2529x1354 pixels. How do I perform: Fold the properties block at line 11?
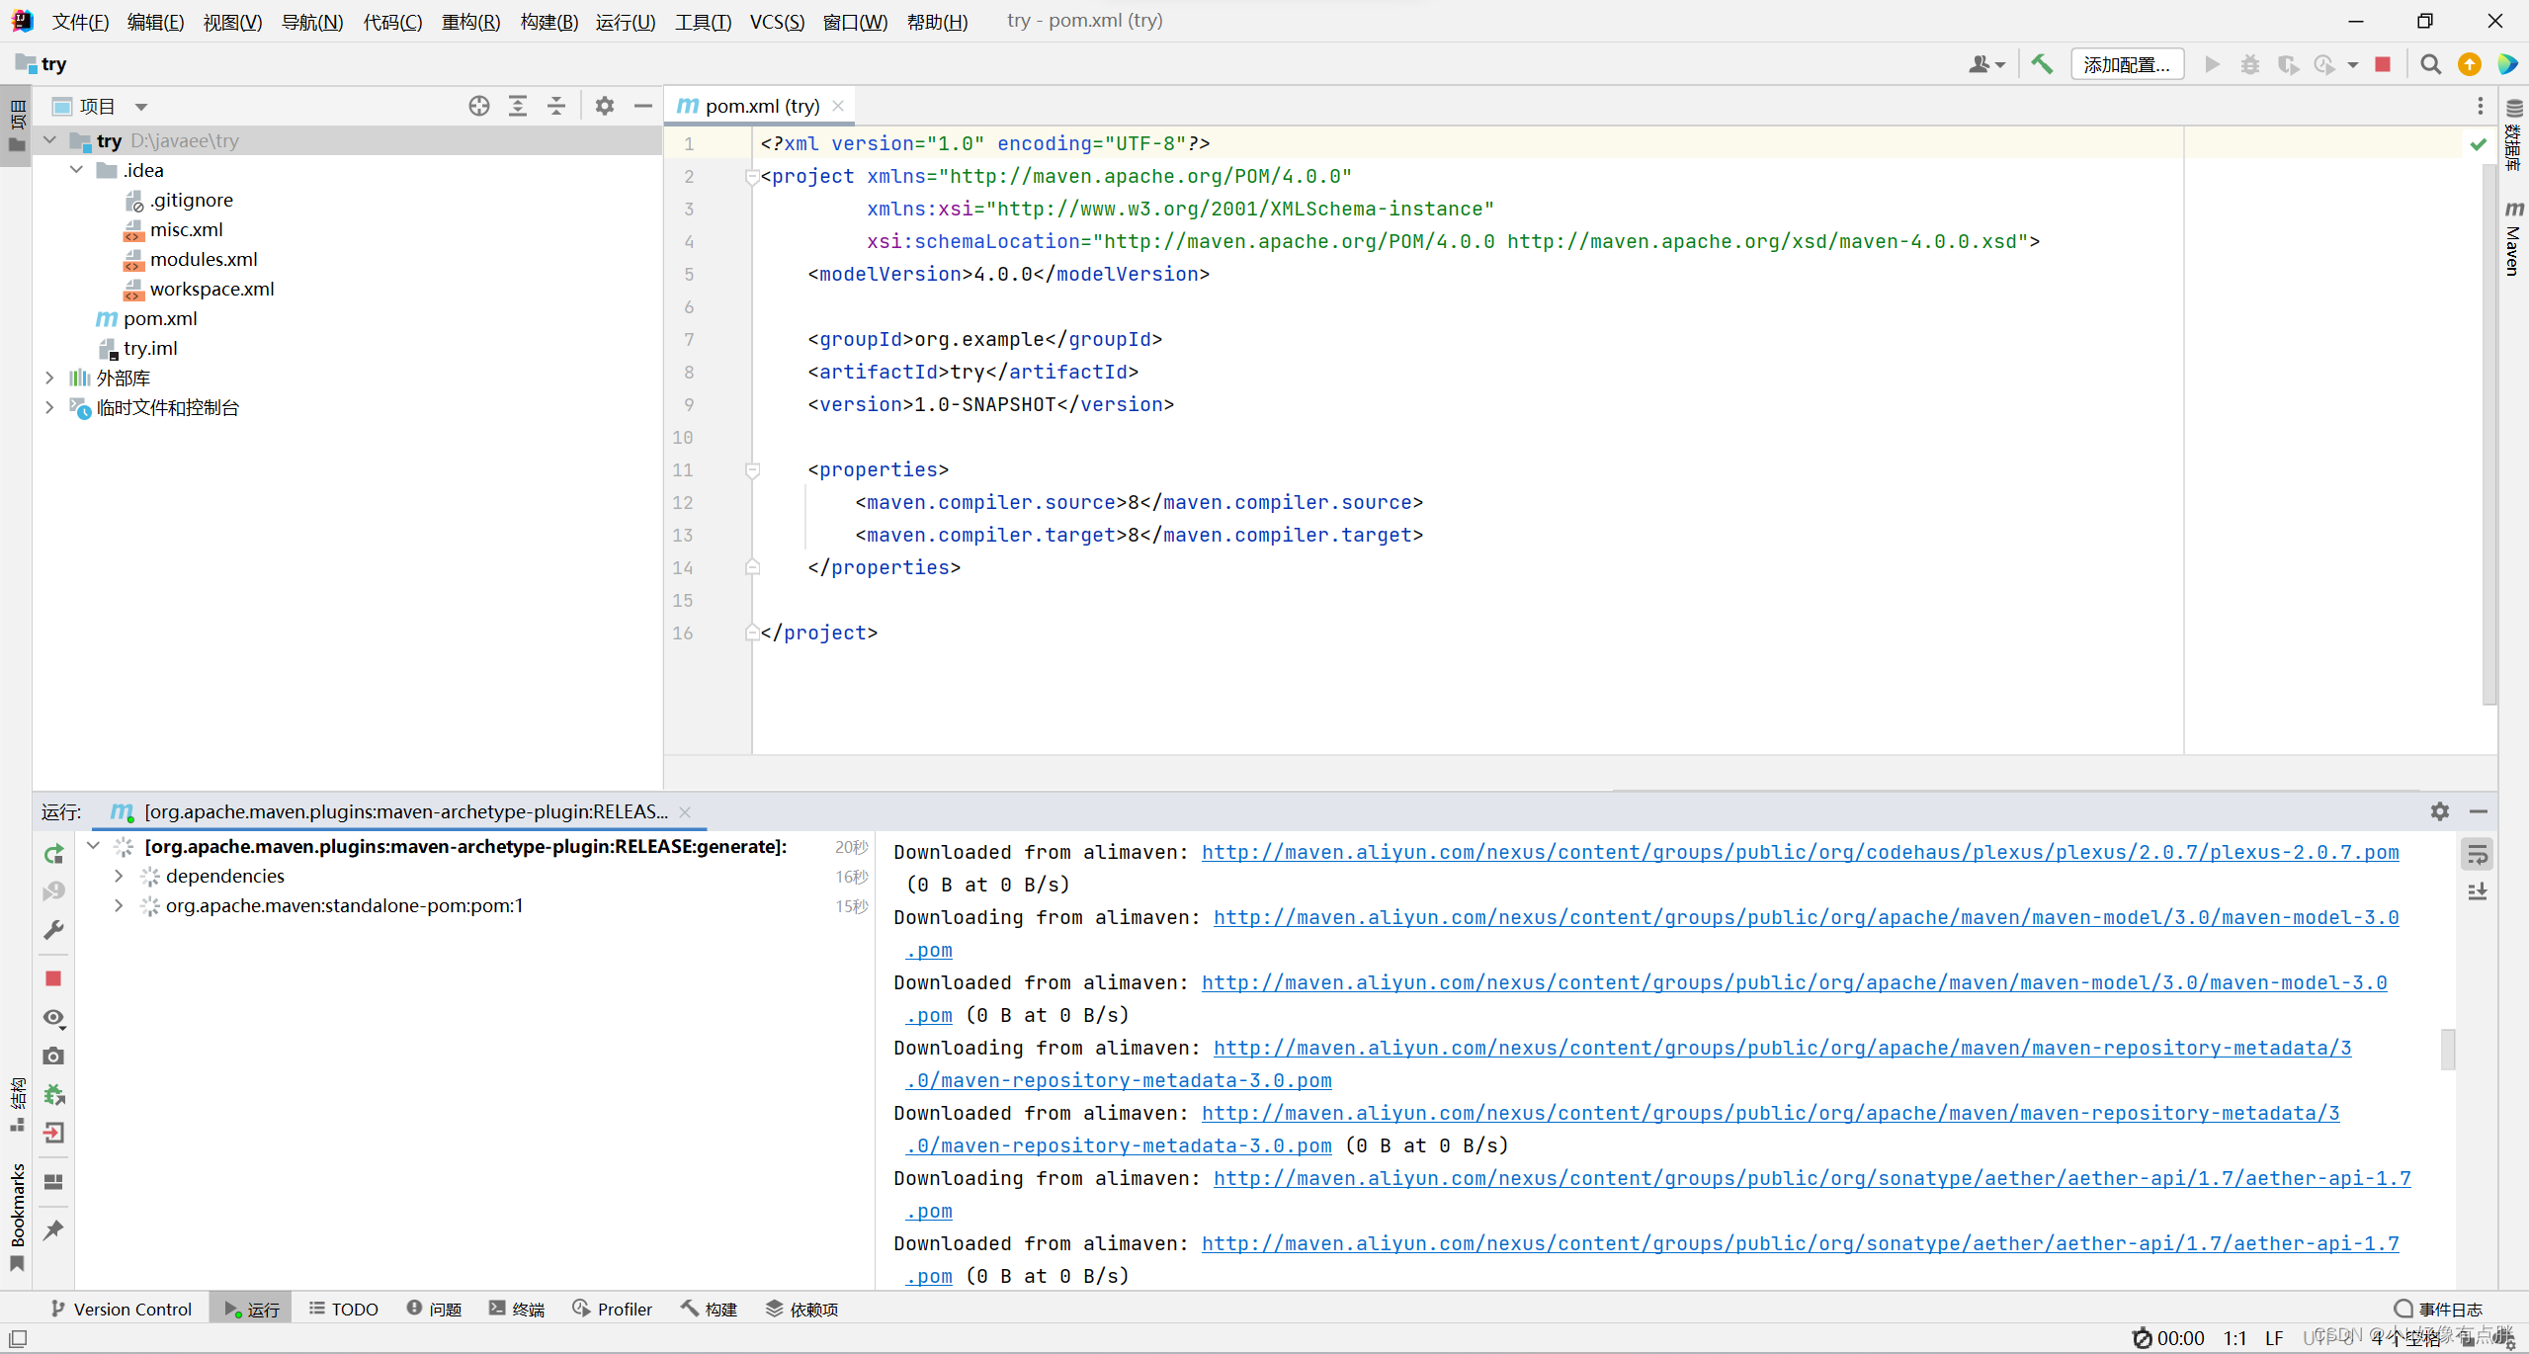point(752,470)
